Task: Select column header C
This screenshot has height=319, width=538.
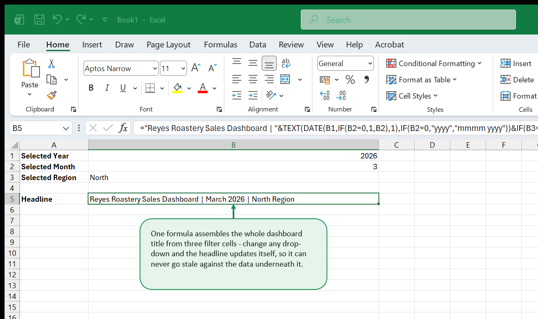Action: pyautogui.click(x=396, y=145)
